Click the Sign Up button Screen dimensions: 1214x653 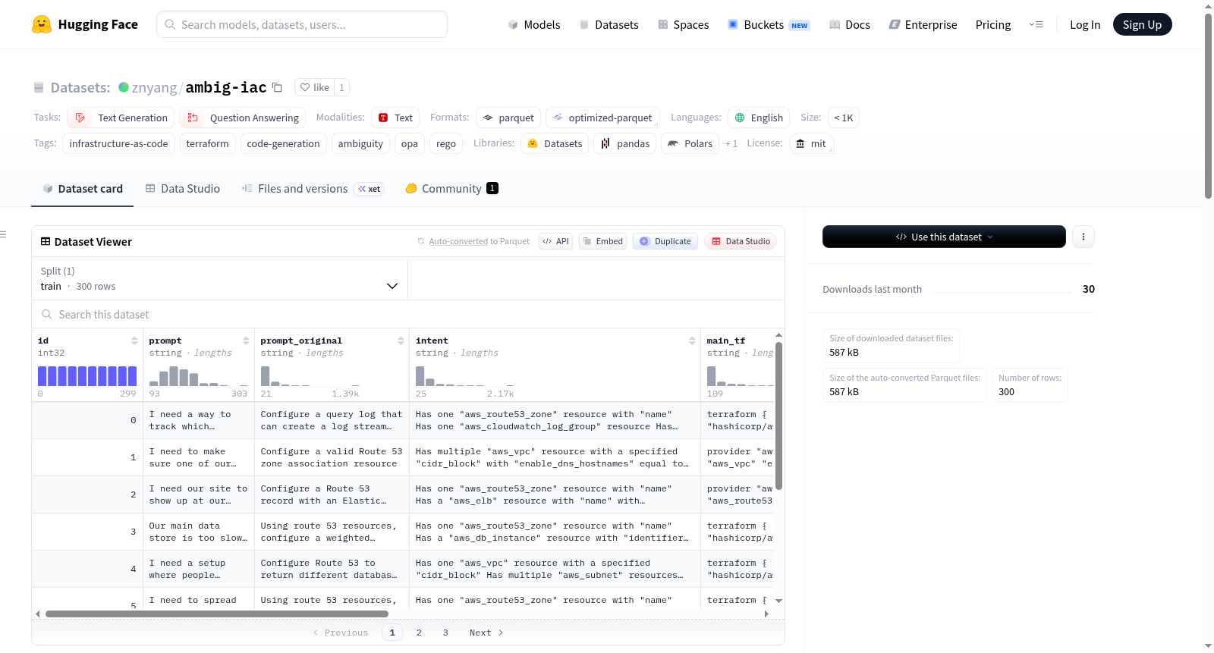click(1142, 24)
